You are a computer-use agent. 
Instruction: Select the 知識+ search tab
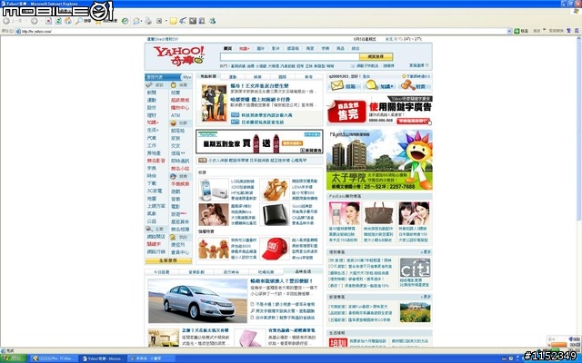[x=244, y=48]
